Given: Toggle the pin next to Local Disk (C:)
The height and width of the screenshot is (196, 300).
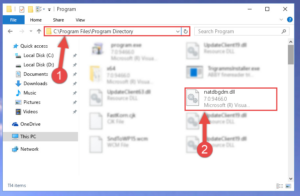Looking at the screenshot, I should tap(75, 55).
